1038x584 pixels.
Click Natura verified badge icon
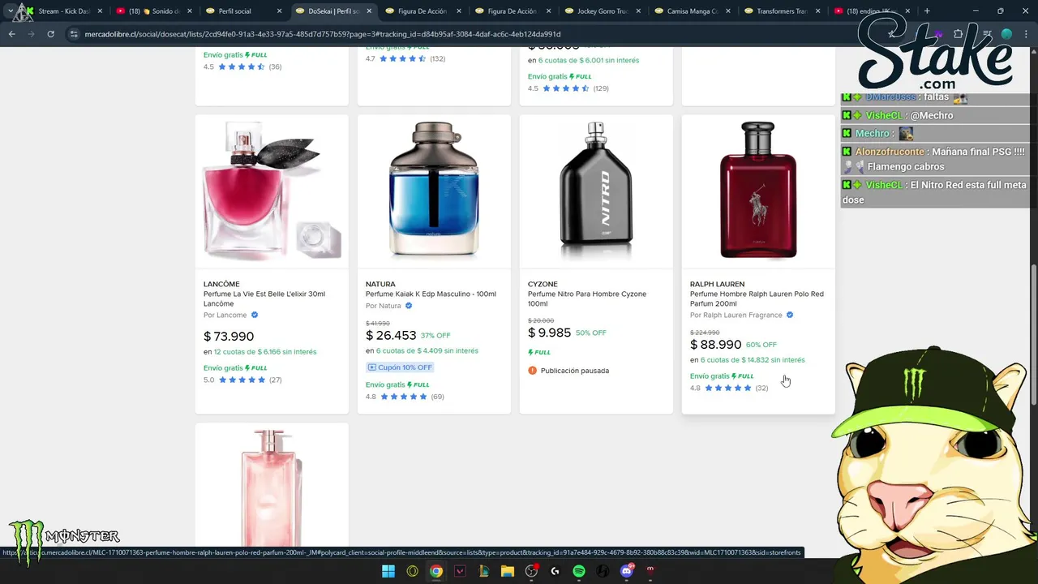[x=409, y=306]
